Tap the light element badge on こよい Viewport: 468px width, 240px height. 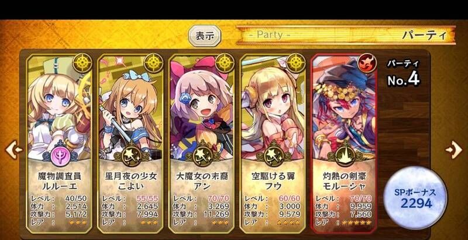pos(153,63)
